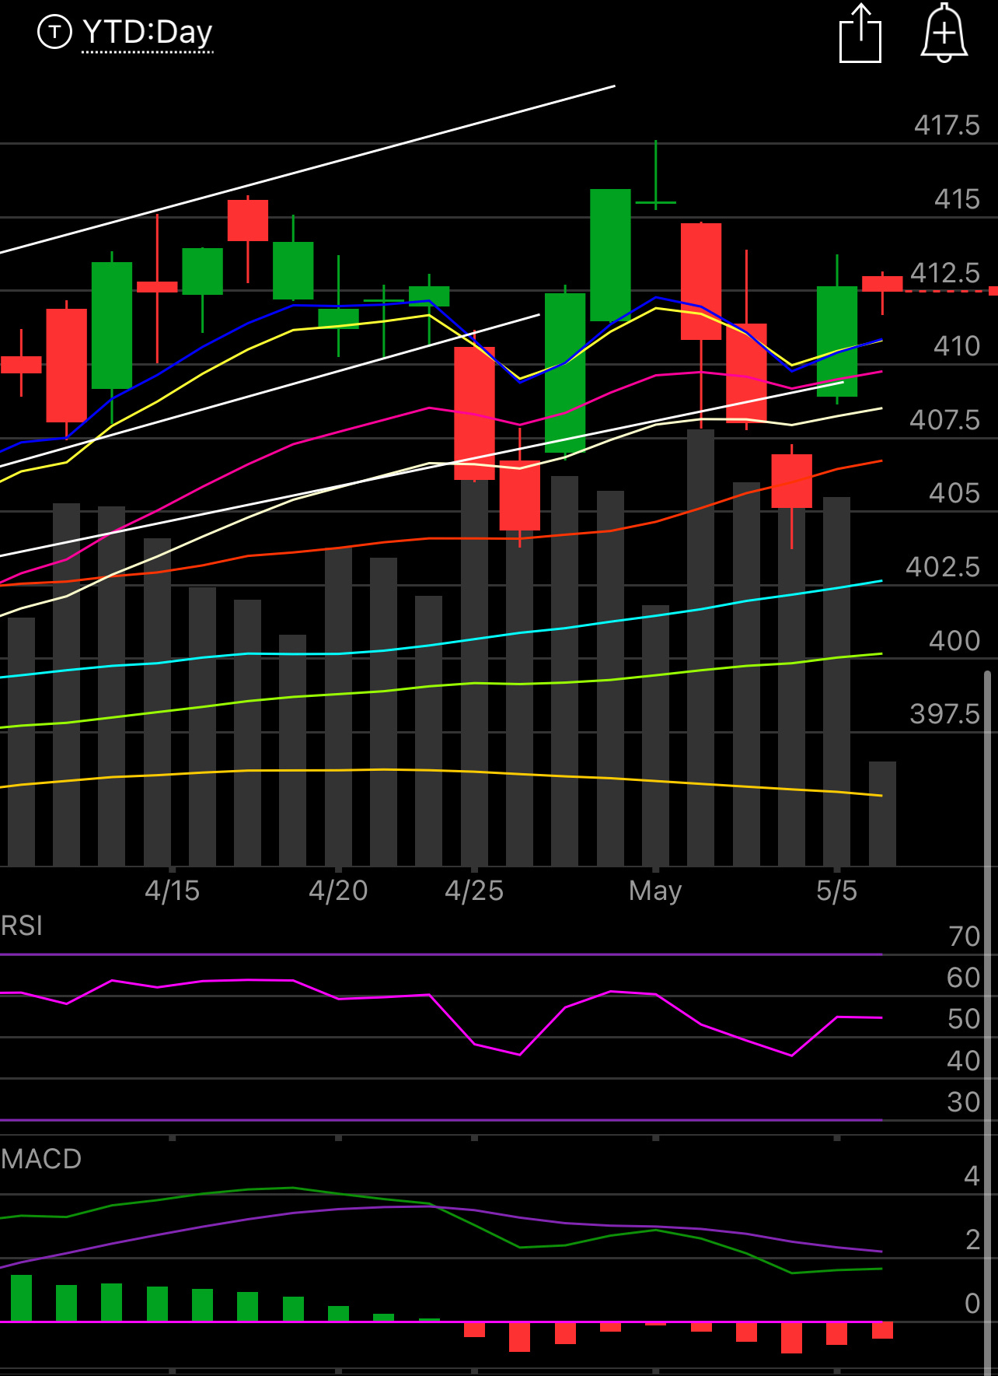Tap the 4/15 date label

point(172,891)
